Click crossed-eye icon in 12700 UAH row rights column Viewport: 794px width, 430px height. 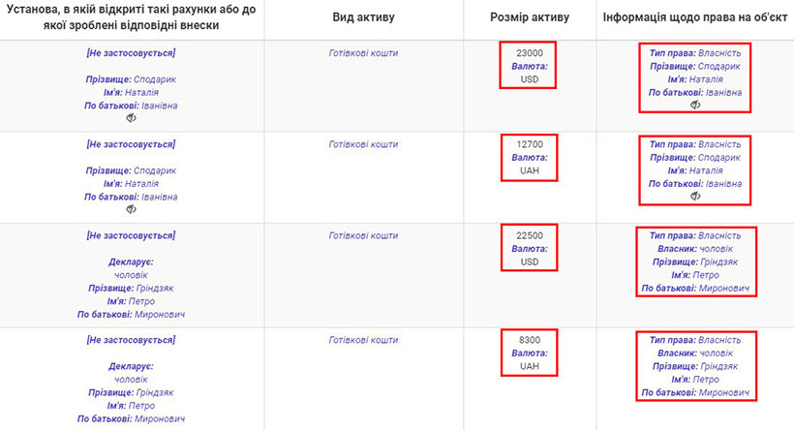(x=695, y=196)
